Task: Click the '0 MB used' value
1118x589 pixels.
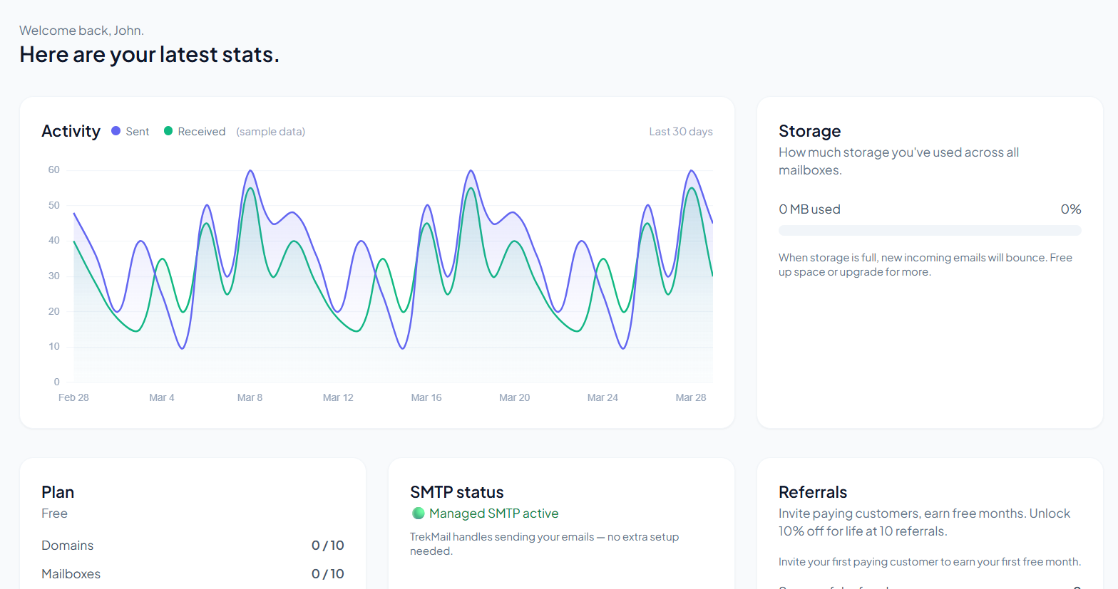Action: [810, 209]
